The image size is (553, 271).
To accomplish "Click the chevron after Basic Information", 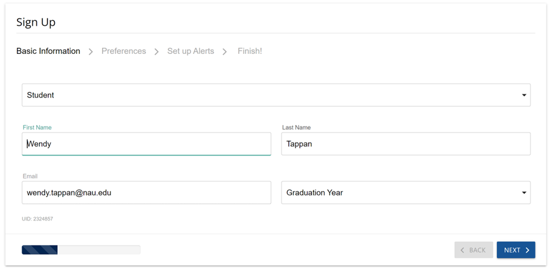I will click(91, 52).
